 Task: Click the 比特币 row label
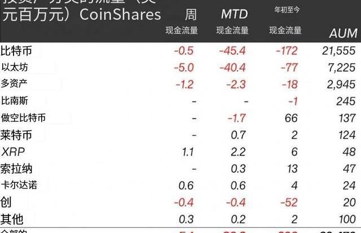click(x=17, y=51)
